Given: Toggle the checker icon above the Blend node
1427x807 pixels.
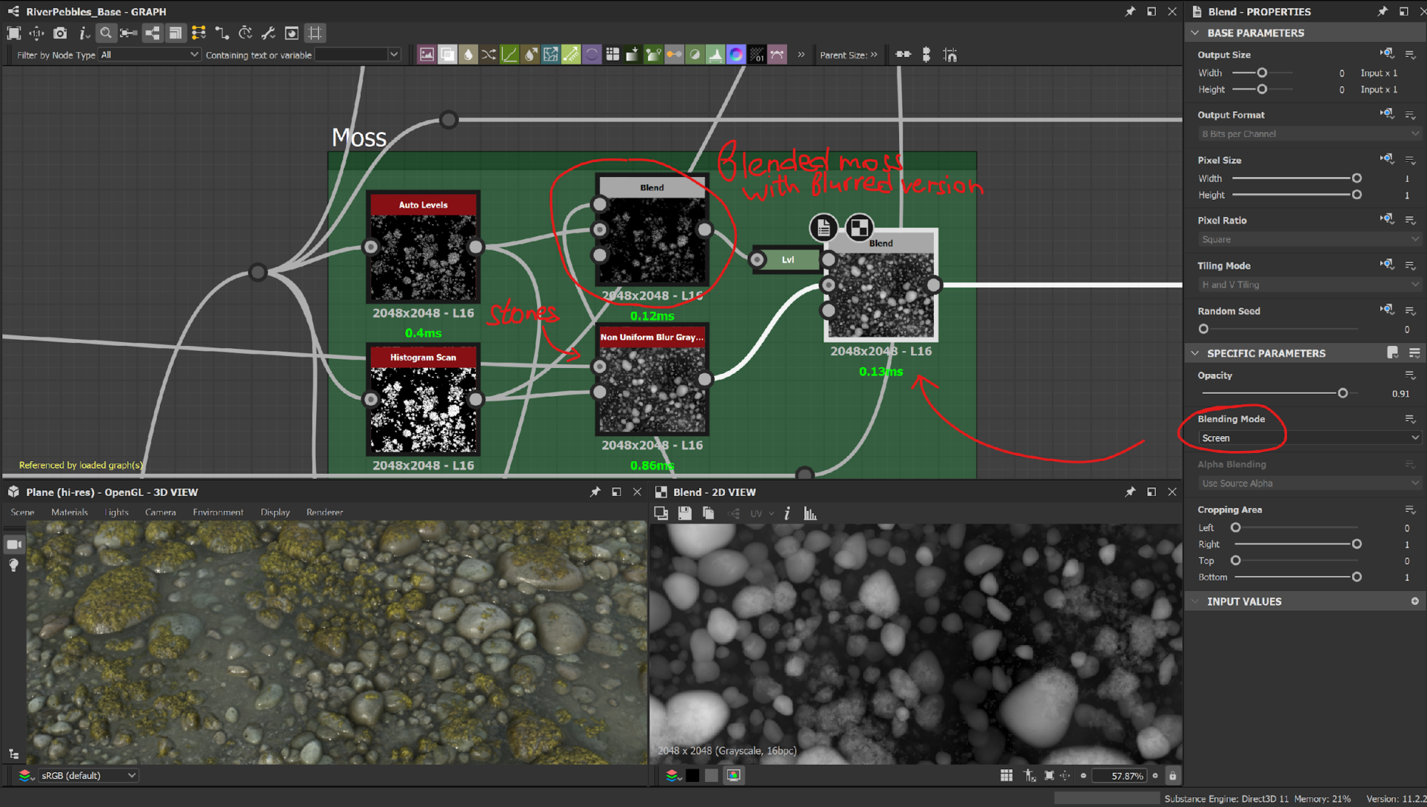Looking at the screenshot, I should [x=859, y=228].
